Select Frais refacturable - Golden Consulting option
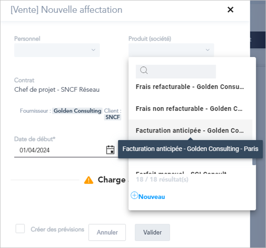This screenshot has width=266, height=248. coord(190,87)
